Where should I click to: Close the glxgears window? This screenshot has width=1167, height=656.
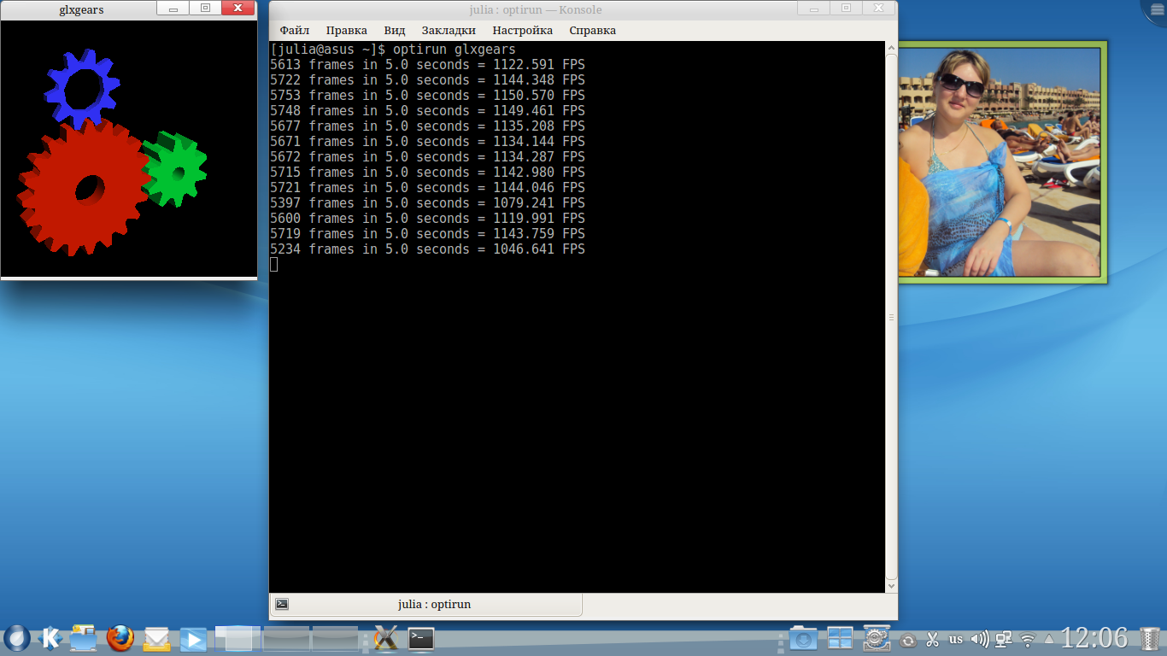(238, 9)
